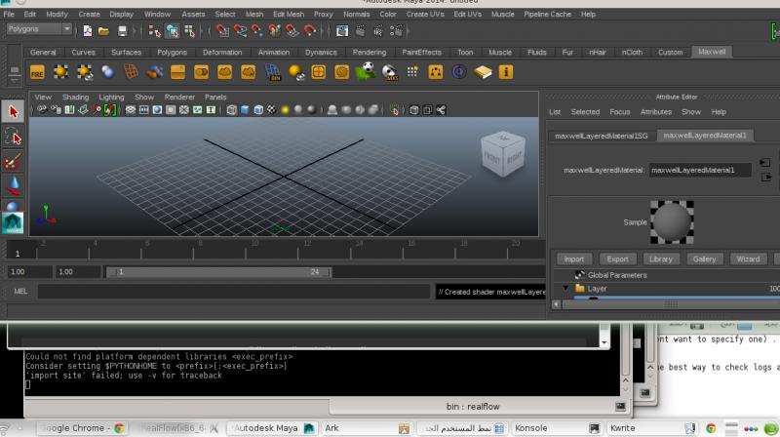
Task: Click the Maxwell FIRE shelf icon
Action: coord(37,72)
